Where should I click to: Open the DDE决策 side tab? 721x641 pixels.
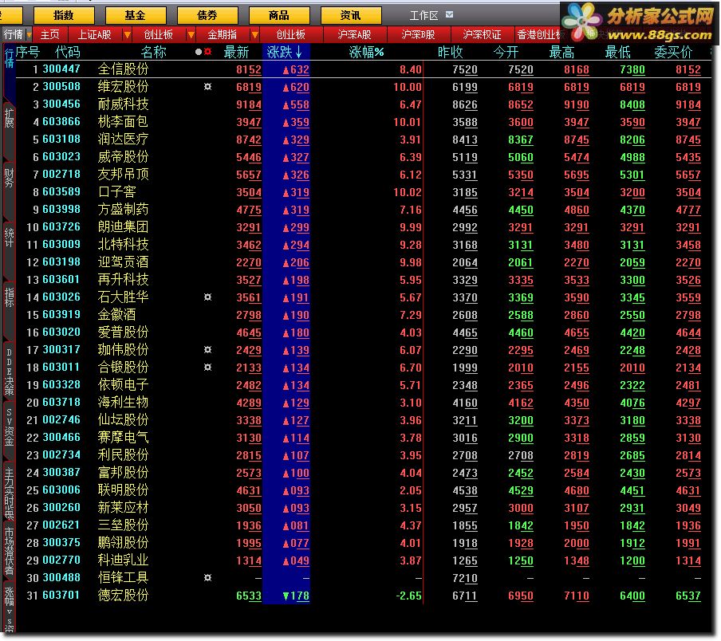pos(9,372)
